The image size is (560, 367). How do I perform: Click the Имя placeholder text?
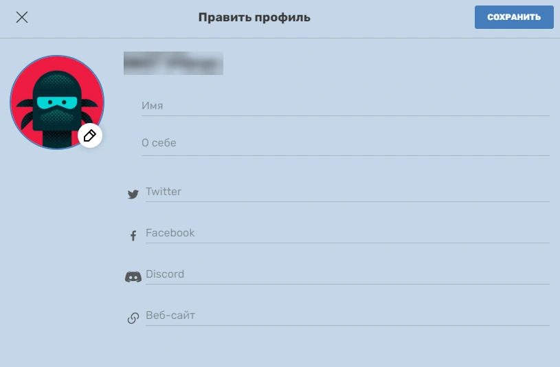[152, 106]
